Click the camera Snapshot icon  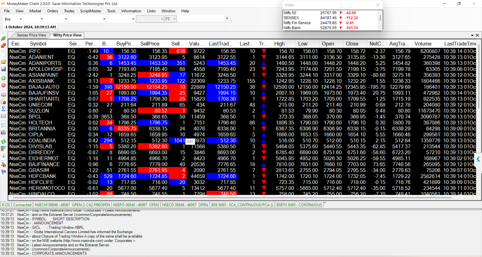(x=4, y=132)
